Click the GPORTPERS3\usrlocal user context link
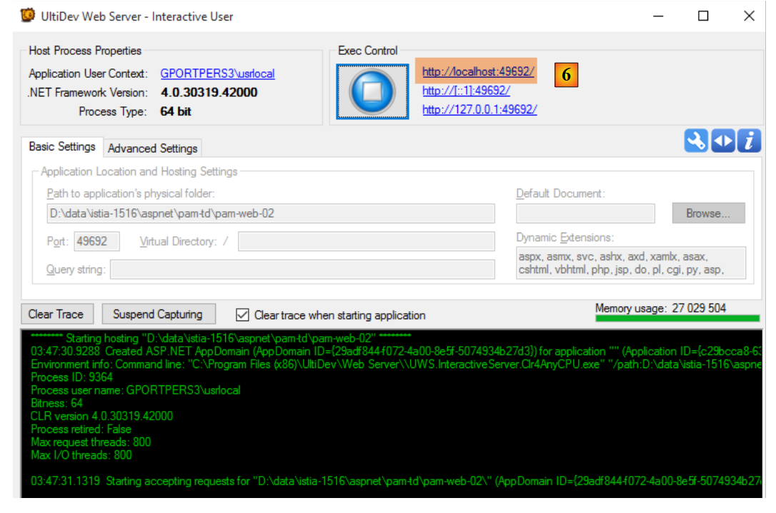The width and height of the screenshot is (776, 513). [217, 73]
